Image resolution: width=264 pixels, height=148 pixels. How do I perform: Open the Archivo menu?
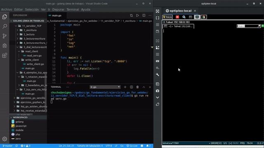pyautogui.click(x=7, y=9)
